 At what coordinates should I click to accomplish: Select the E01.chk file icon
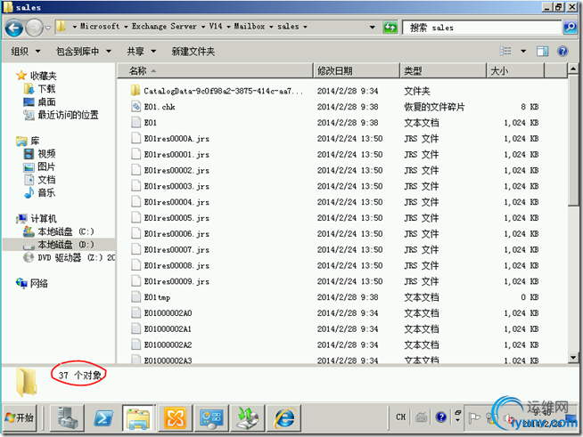tap(135, 107)
